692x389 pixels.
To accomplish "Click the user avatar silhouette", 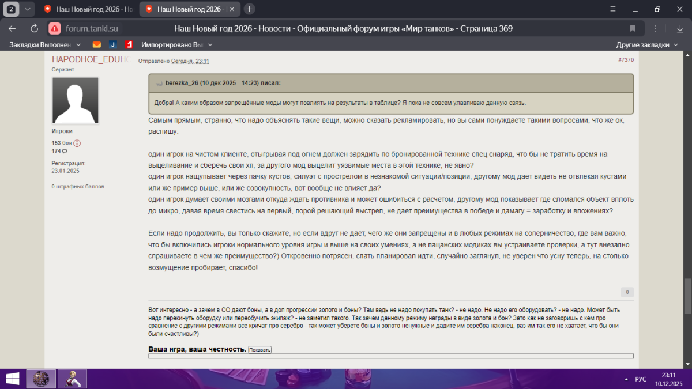I will (x=76, y=100).
